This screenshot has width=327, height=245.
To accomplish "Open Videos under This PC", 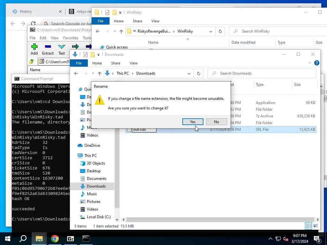I will 92,209.
